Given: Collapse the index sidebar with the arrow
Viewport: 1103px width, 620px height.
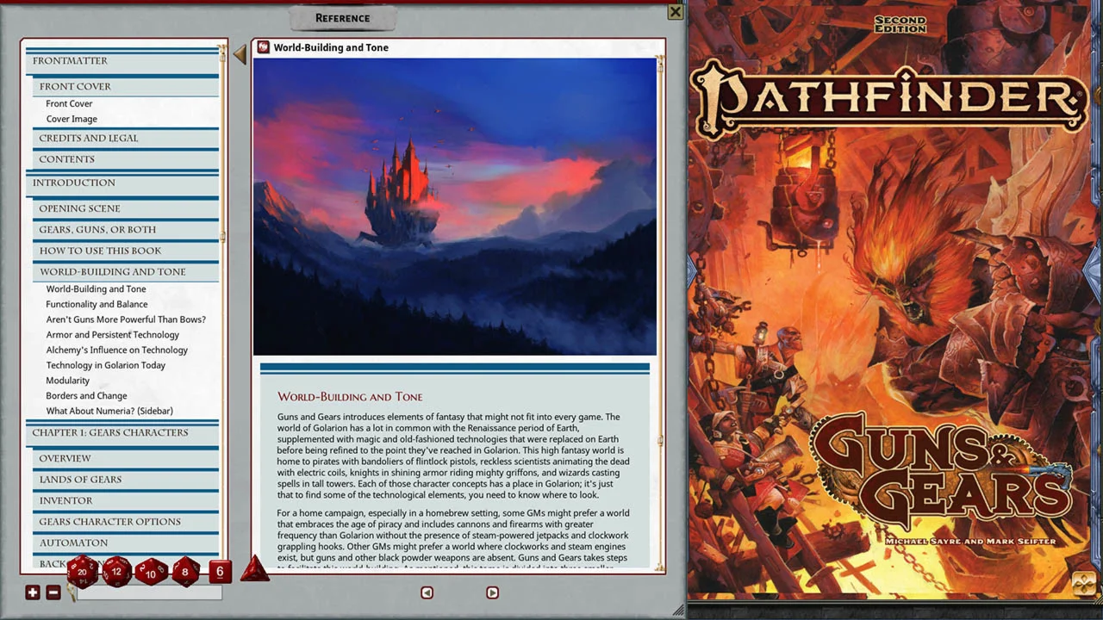Looking at the screenshot, I should pos(240,55).
